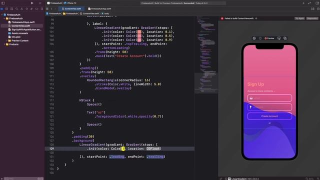
Task: Open preview on device icon
Action: point(279,38)
